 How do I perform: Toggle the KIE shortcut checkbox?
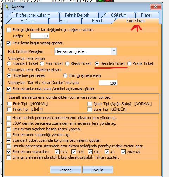(90, 152)
